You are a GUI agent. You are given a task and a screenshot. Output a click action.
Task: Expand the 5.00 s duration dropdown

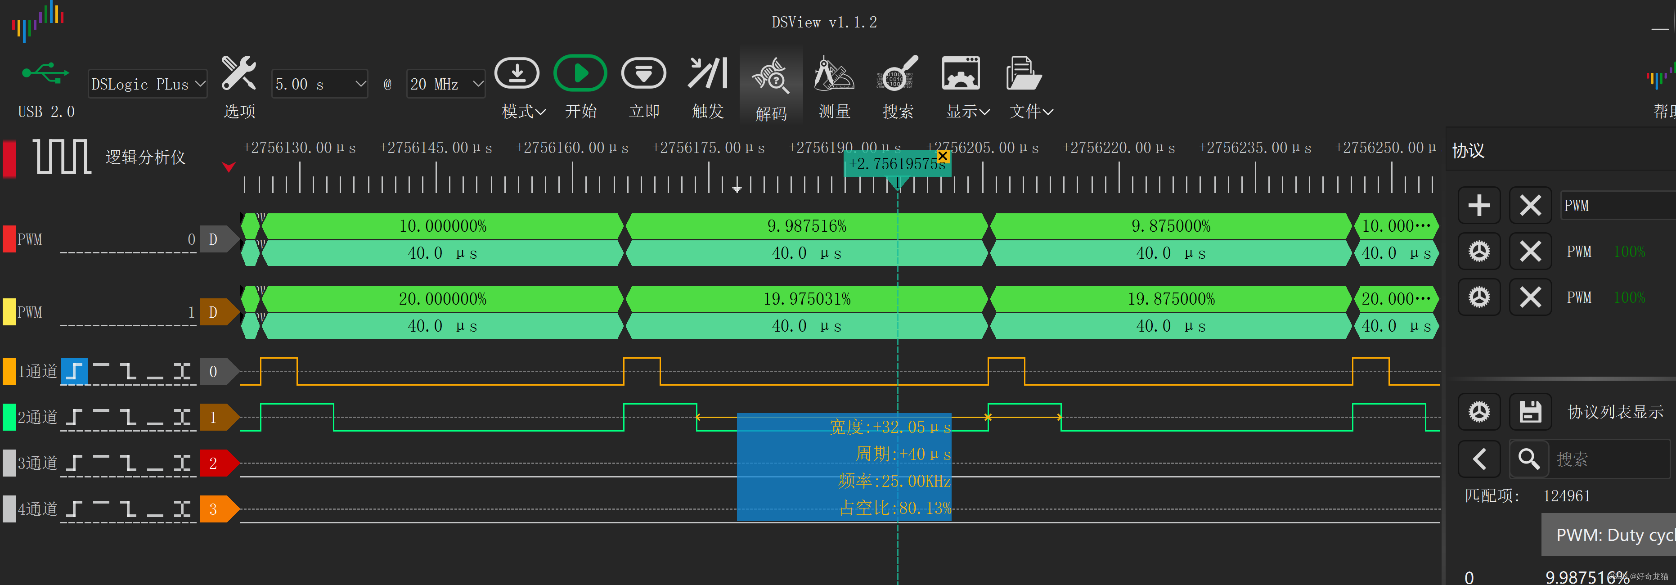point(319,85)
